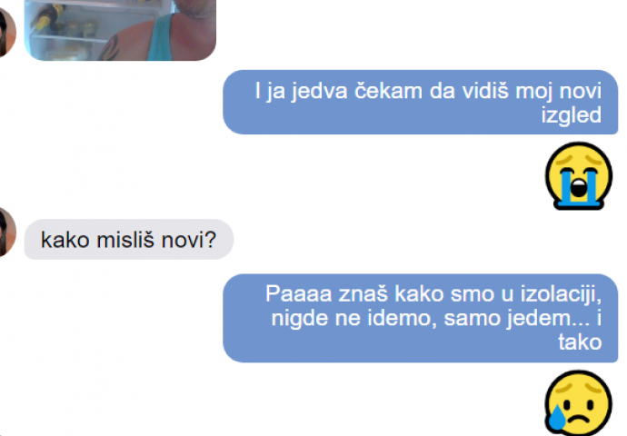Click the open mouth of the crying emoji
Image resolution: width=627 pixels, height=436 pixels.
(579, 188)
